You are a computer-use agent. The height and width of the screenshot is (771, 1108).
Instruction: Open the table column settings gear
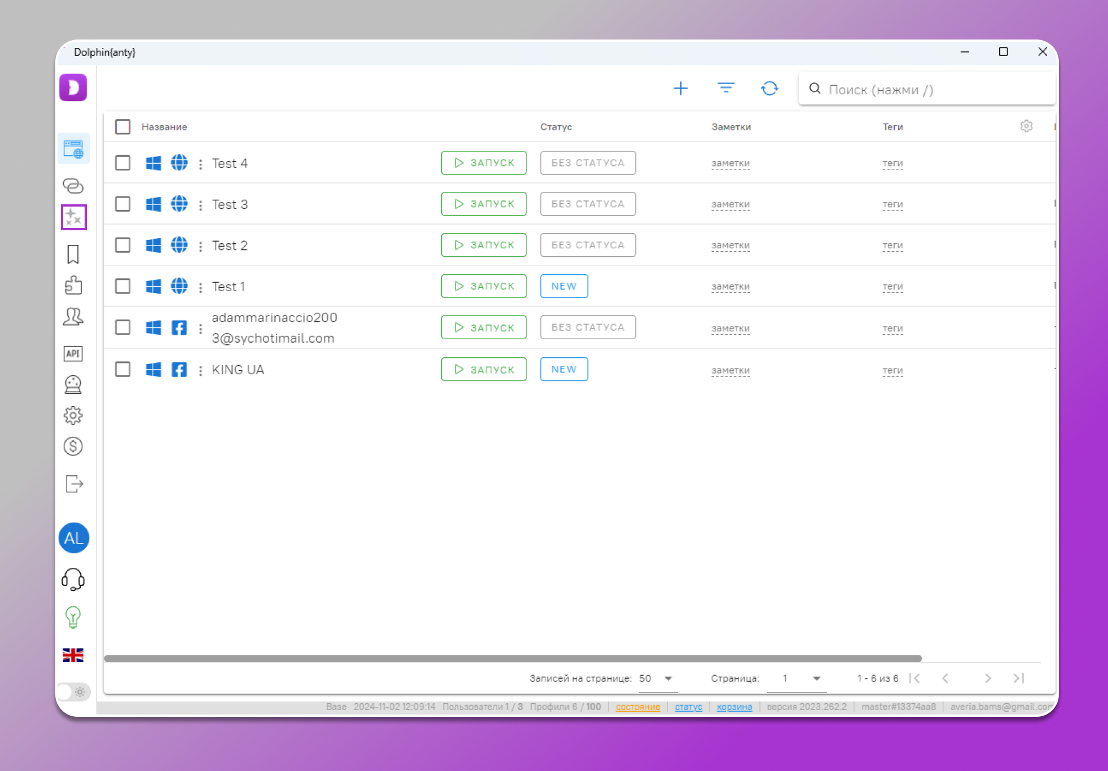(x=1026, y=126)
